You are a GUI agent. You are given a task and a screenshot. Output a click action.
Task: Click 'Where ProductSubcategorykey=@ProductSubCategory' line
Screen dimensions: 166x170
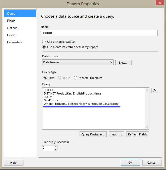pyautogui.click(x=81, y=104)
